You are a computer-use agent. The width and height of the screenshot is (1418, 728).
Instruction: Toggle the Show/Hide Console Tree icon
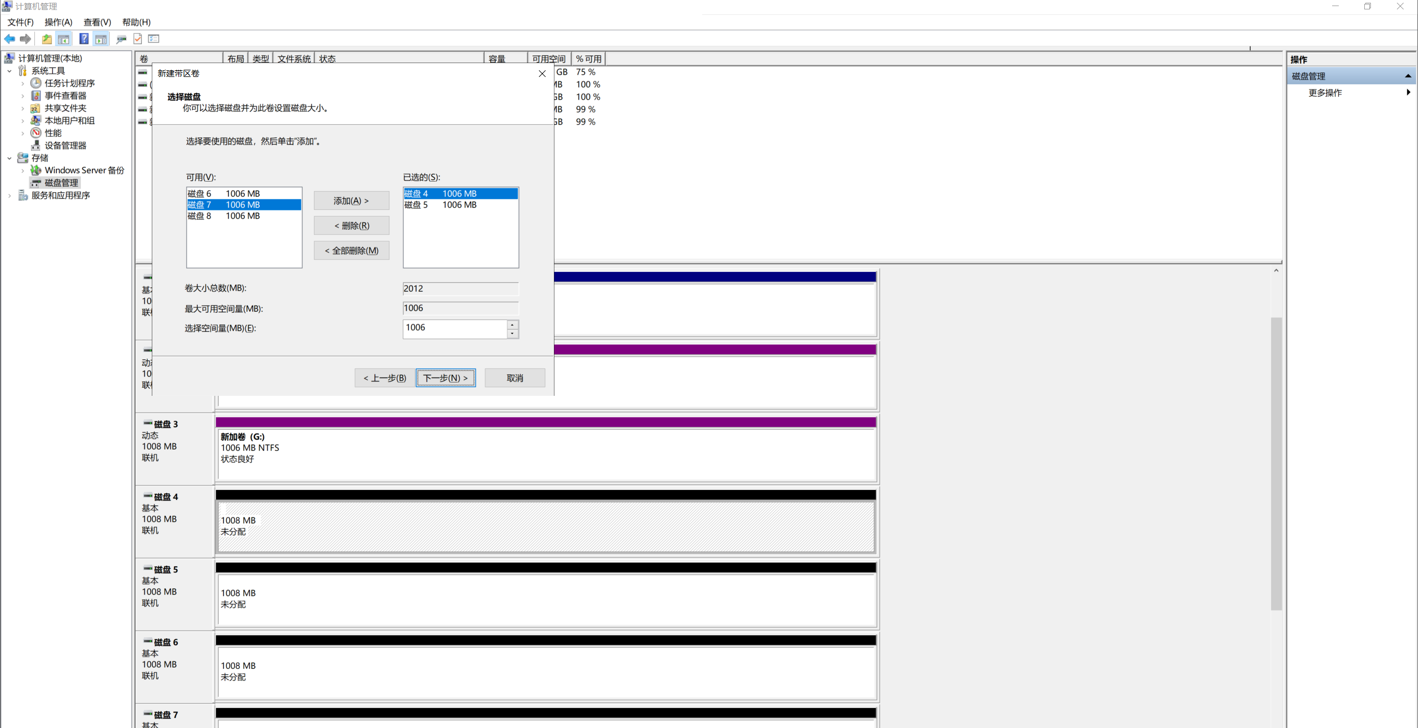(x=64, y=39)
